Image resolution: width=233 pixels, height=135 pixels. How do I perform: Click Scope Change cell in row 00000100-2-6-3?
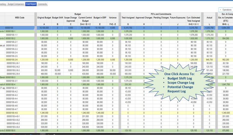(x=71, y=70)
